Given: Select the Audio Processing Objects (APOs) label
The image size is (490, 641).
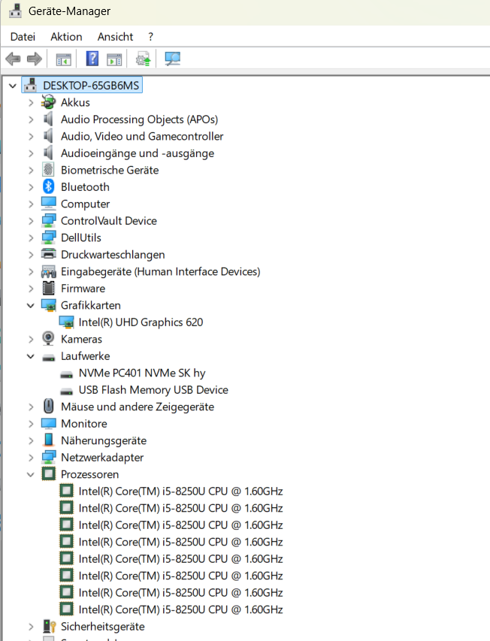Looking at the screenshot, I should [x=139, y=119].
